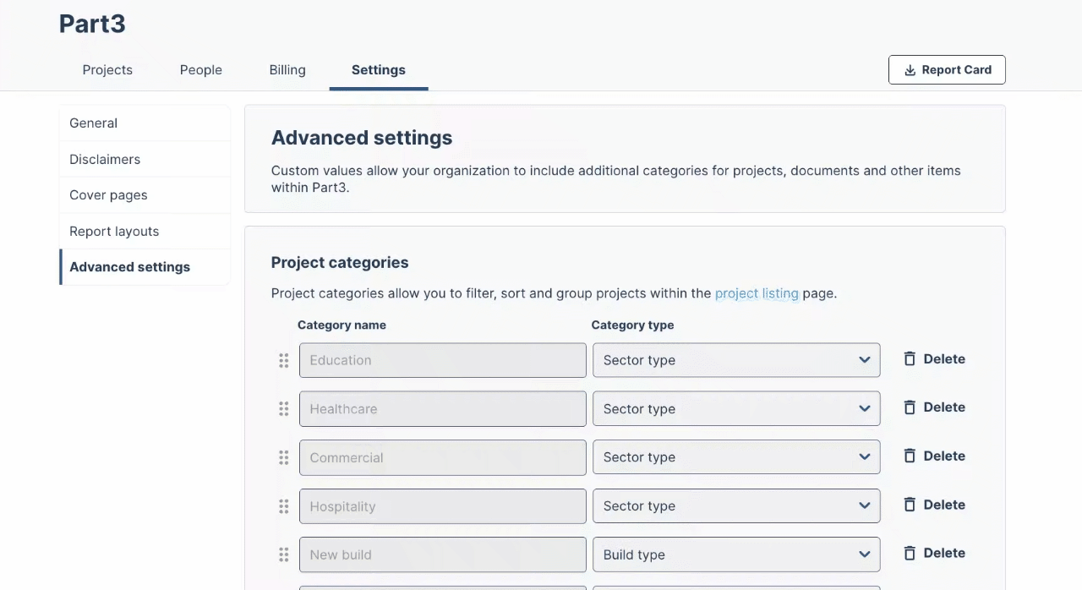This screenshot has width=1082, height=590.
Task: Click the New build category name field
Action: point(442,554)
